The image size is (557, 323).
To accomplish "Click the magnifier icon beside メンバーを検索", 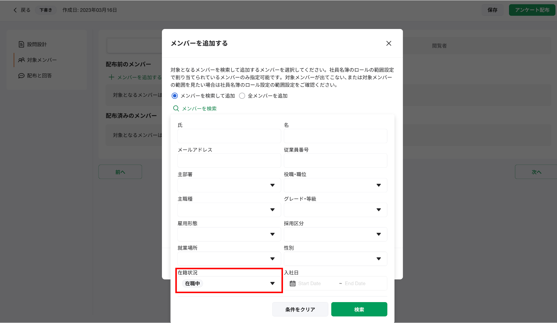I will point(176,108).
